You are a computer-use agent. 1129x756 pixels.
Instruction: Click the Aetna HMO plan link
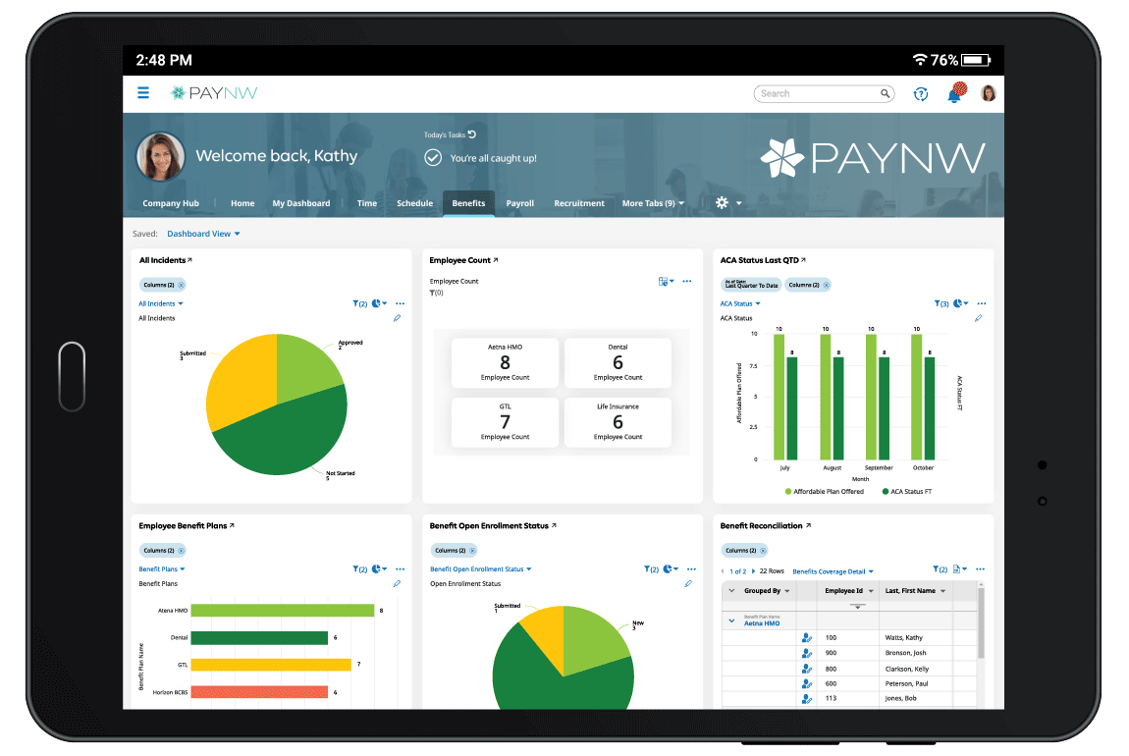point(762,623)
